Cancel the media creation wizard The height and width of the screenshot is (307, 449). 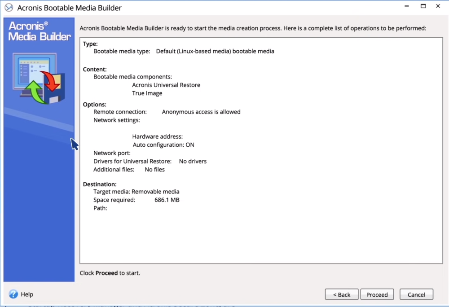416,294
